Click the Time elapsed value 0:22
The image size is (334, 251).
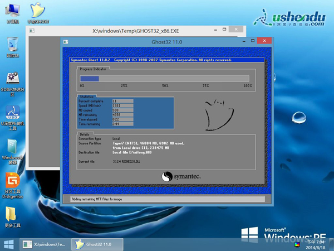(x=123, y=119)
